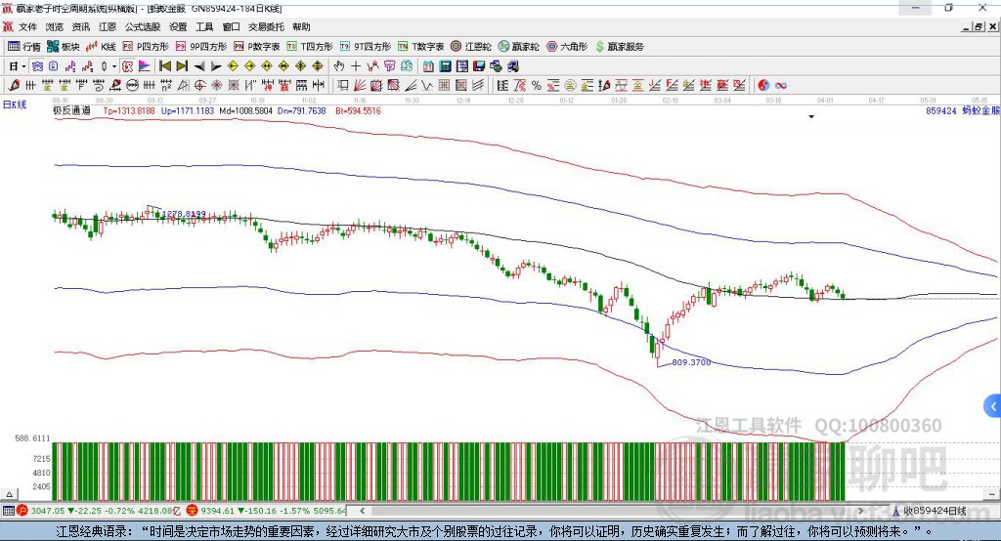Open the 工具 menu
This screenshot has height=541, width=1001.
204,26
